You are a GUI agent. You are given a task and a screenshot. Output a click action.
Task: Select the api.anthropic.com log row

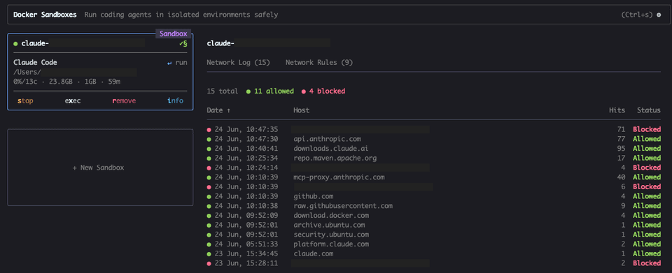click(x=434, y=139)
